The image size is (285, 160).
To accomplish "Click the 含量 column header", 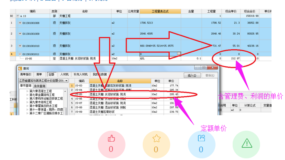I will point(191,11).
